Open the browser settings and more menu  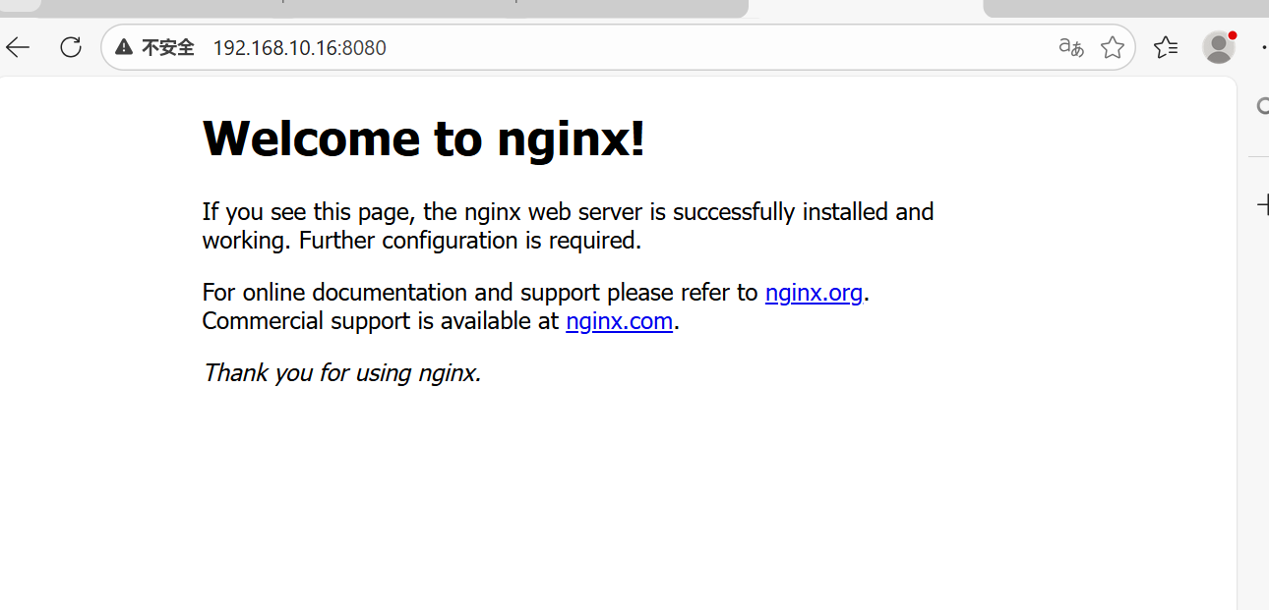[x=1263, y=47]
